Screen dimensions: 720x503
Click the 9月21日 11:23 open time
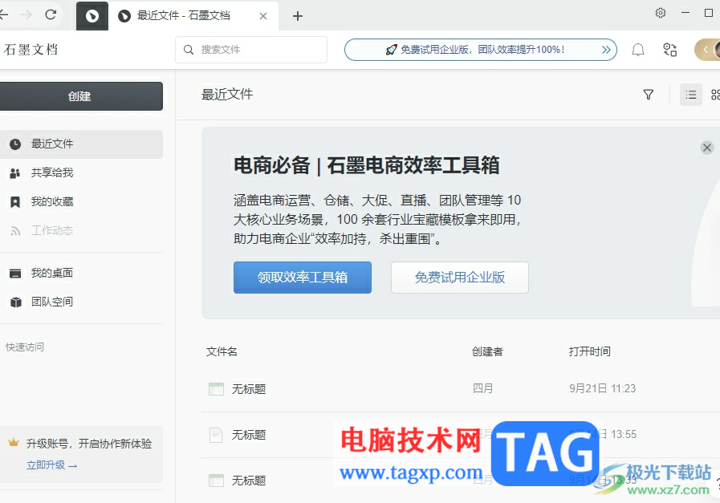(603, 389)
